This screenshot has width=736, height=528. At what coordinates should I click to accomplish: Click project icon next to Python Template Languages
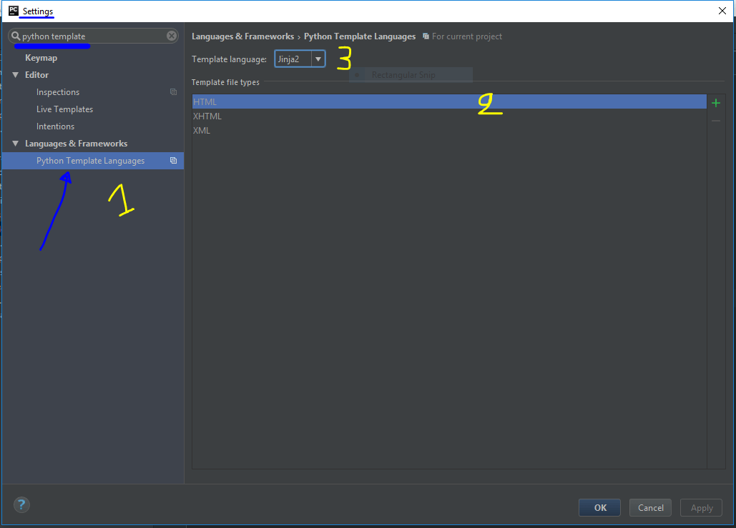tap(173, 160)
